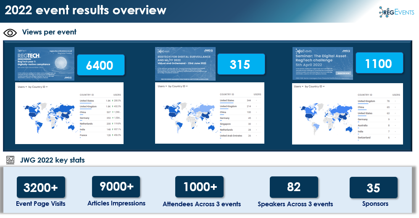Open the Users dropdown above the 315 event map
This screenshot has height=218, width=419.
pyautogui.click(x=162, y=86)
